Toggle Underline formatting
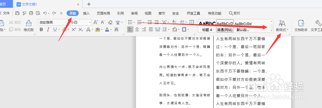The width and height of the screenshot is (322, 108). click(x=55, y=29)
